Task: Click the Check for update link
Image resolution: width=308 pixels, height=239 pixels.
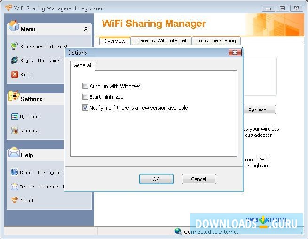Action: click(42, 173)
